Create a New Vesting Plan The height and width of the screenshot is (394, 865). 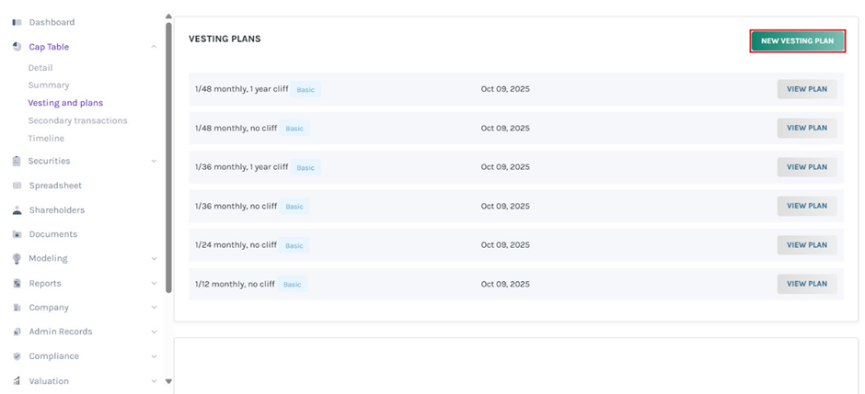click(797, 40)
